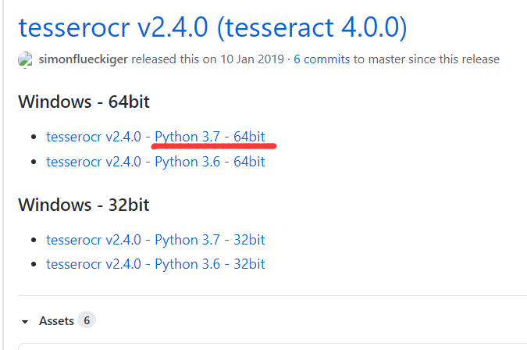View the 6 commits since this release
527x350 pixels.
tap(322, 59)
